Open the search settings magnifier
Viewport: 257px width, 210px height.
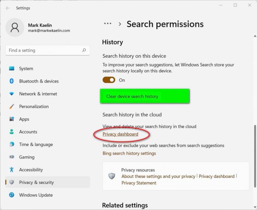[x=84, y=50]
